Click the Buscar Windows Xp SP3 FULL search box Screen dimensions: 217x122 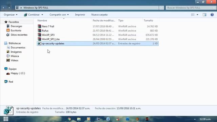click(191, 8)
